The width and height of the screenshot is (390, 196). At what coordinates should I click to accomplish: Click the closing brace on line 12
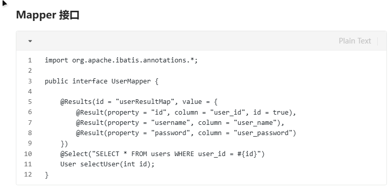(x=47, y=175)
